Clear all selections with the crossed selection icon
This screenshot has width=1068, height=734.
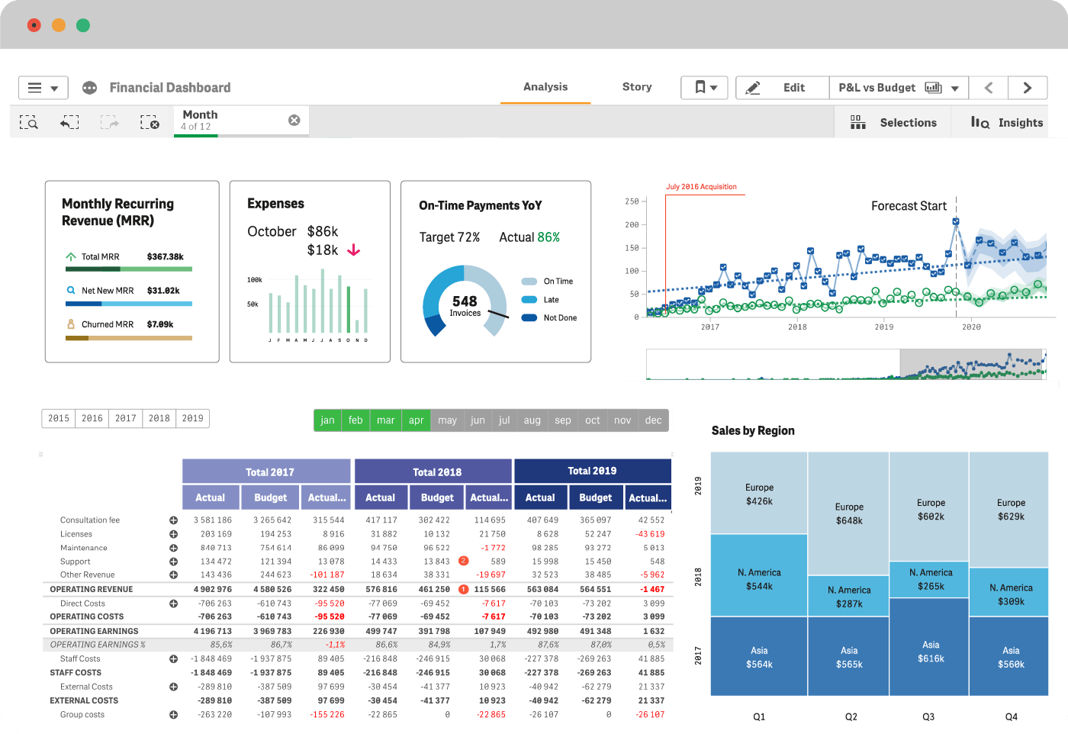[x=150, y=121]
